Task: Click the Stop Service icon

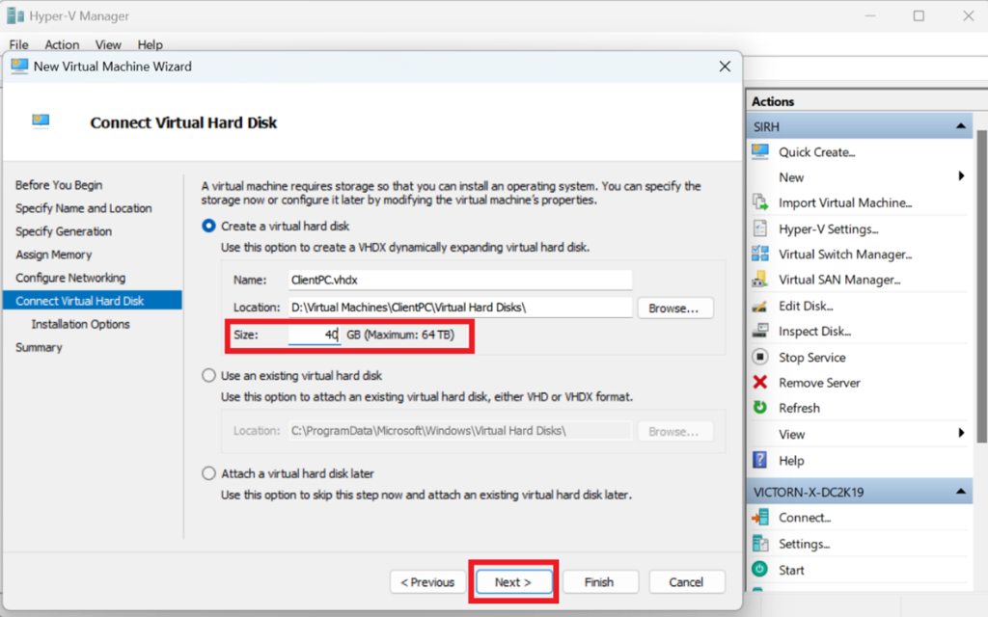Action: (x=760, y=357)
